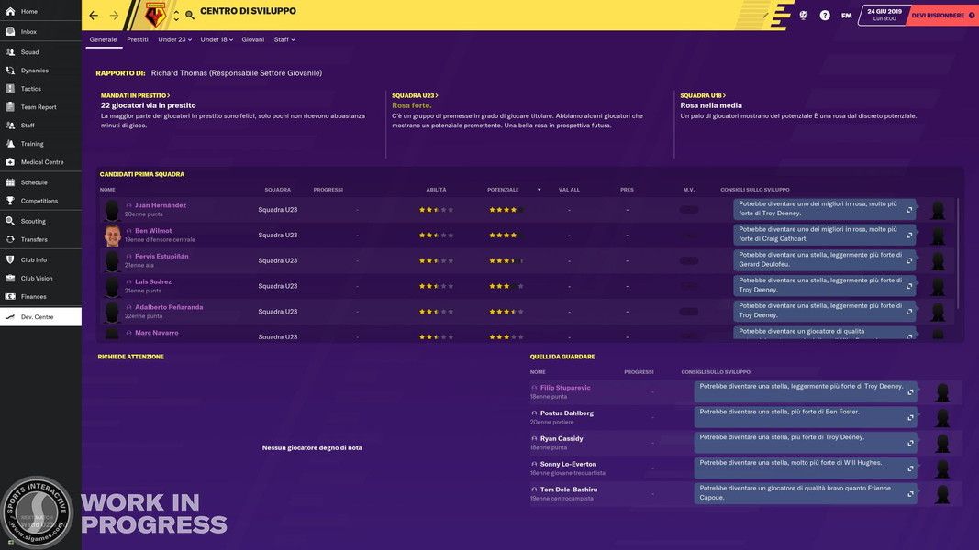979x550 pixels.
Task: Click Ben Wilmot's face thumbnail
Action: (112, 236)
